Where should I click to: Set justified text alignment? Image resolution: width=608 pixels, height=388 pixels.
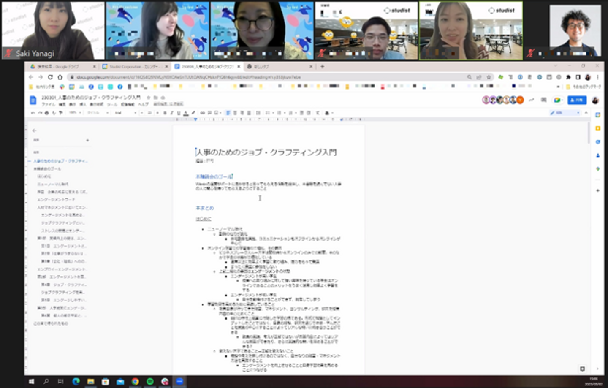tap(249, 113)
